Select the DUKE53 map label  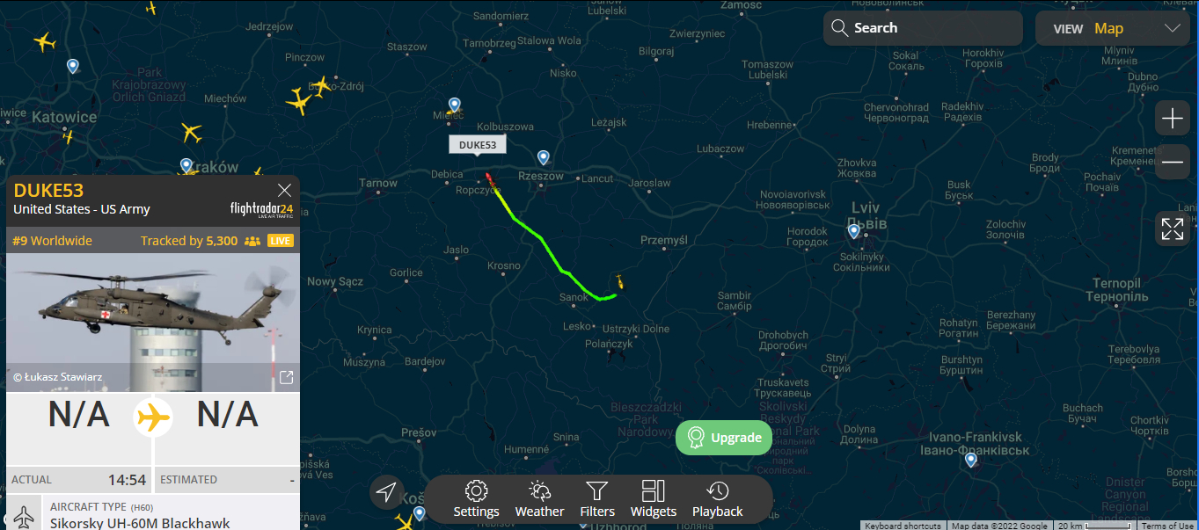[x=478, y=145]
